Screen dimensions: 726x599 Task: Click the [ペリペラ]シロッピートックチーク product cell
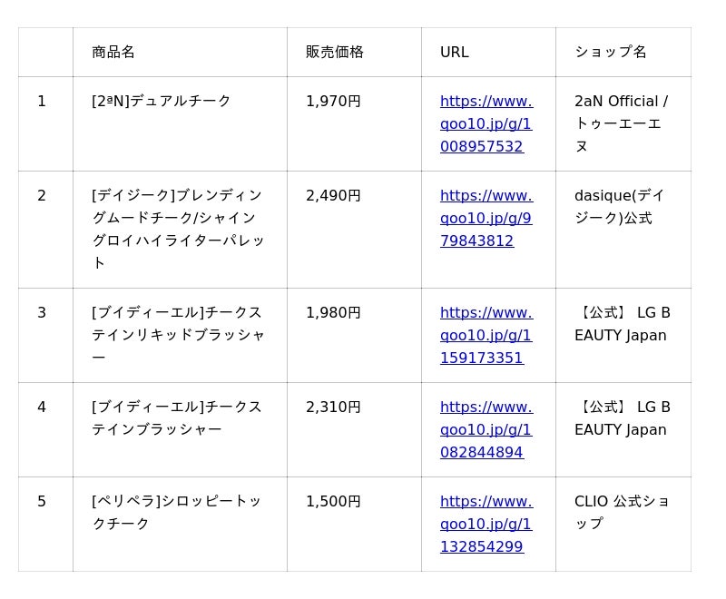point(178,512)
